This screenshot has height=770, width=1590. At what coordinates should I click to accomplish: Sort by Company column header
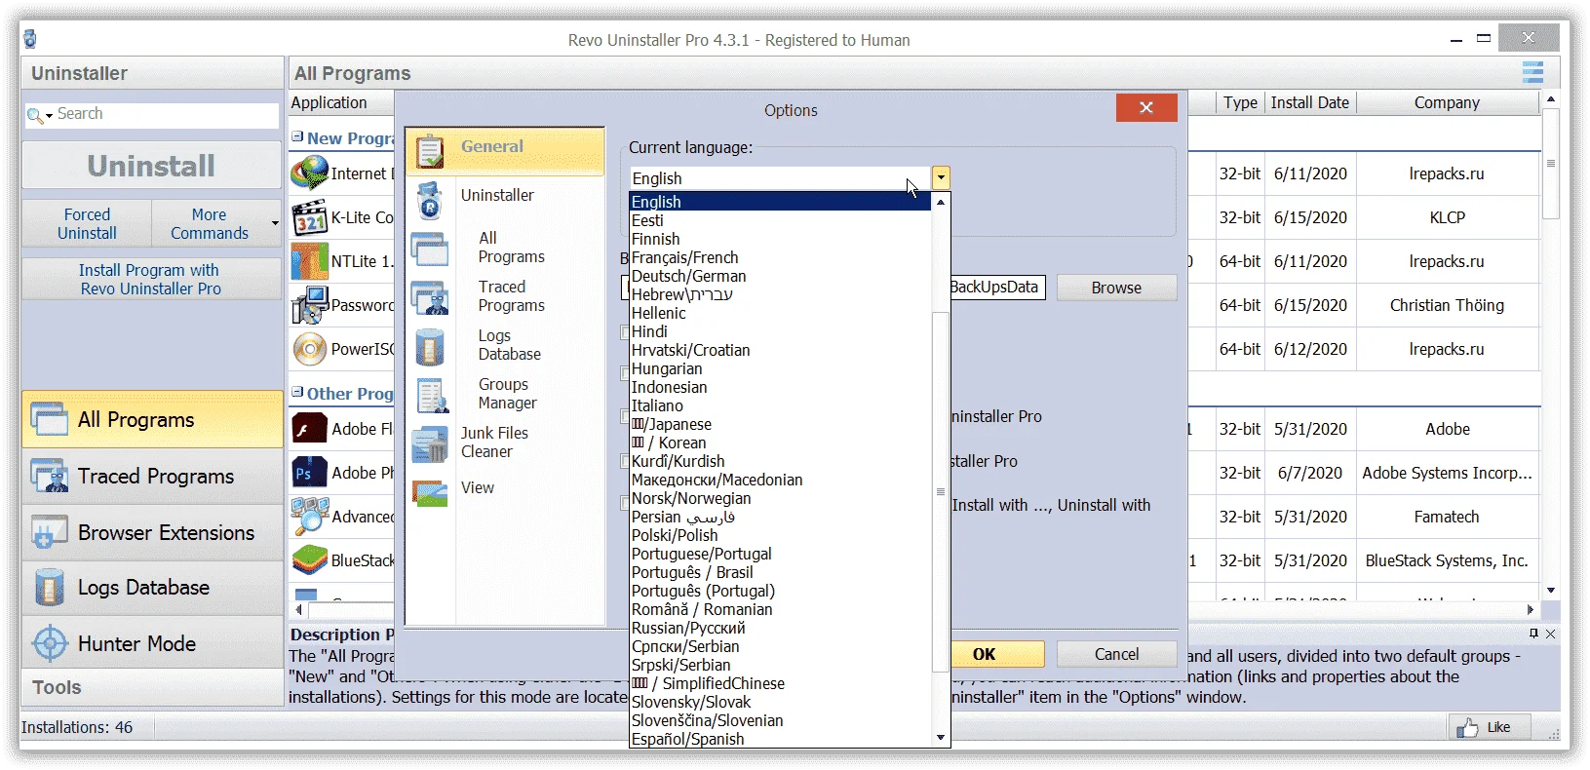click(1447, 102)
